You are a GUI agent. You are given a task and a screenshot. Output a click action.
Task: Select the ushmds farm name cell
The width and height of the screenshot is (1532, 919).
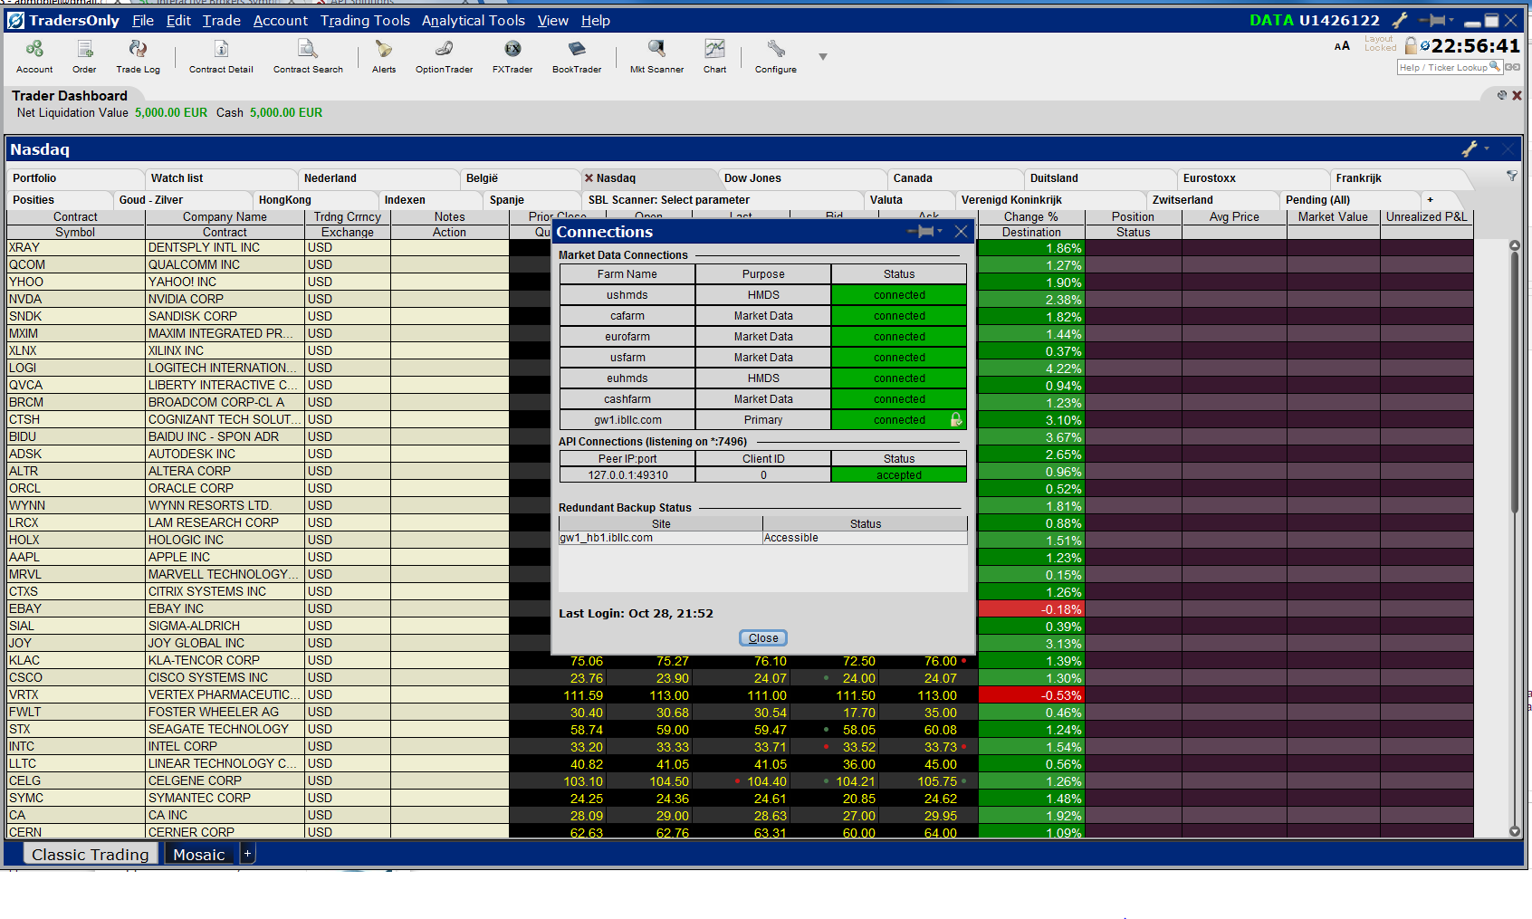click(627, 295)
